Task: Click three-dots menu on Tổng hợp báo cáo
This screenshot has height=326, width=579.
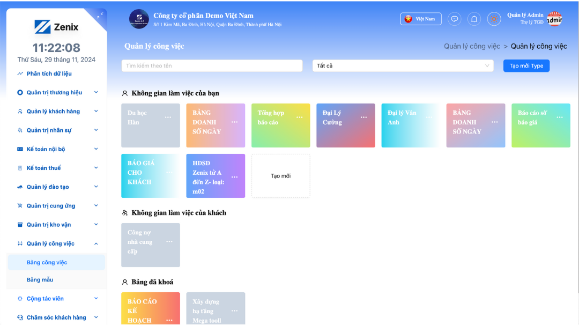Action: click(x=299, y=117)
